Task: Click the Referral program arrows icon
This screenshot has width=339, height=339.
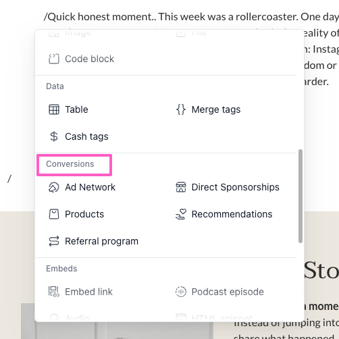Action: pyautogui.click(x=54, y=241)
